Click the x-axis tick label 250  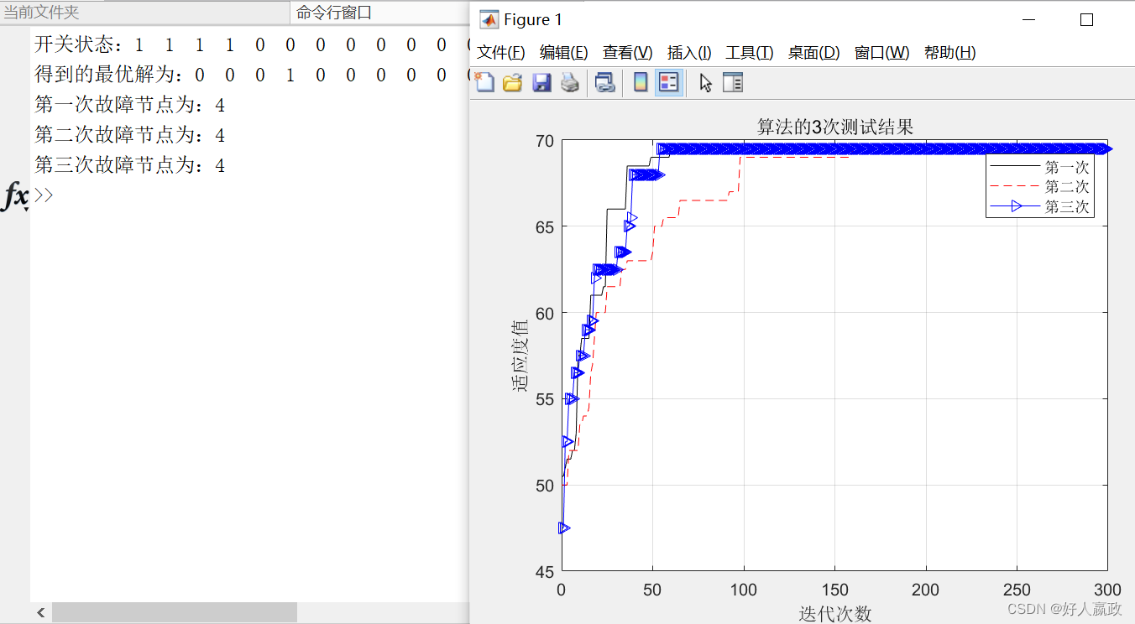[x=1017, y=590]
